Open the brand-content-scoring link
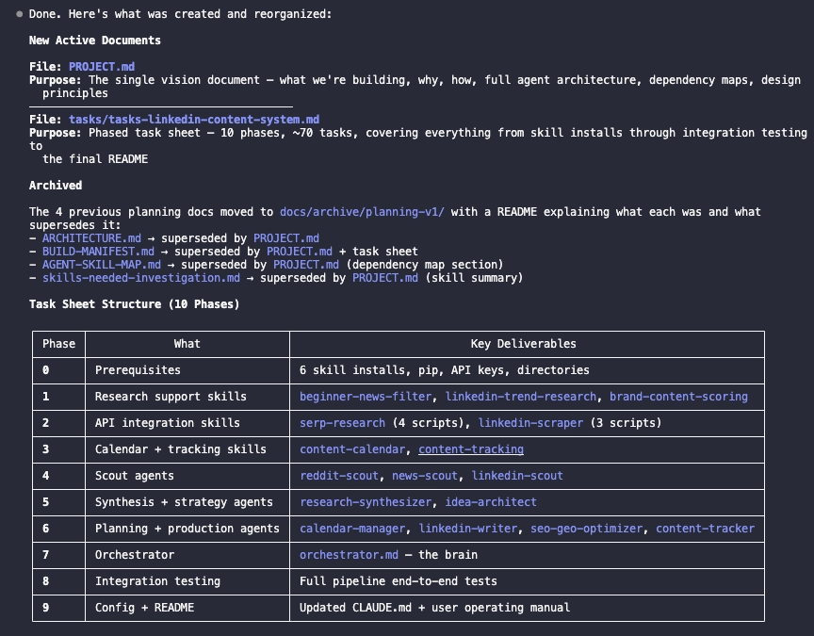 point(678,397)
